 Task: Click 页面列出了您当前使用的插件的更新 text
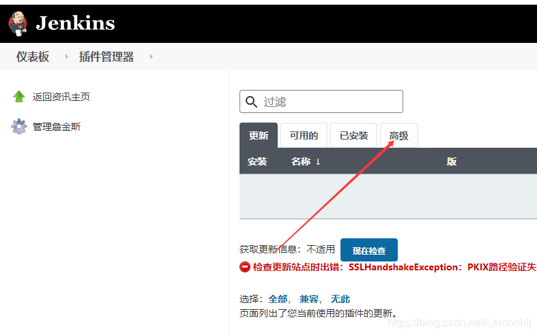(319, 313)
